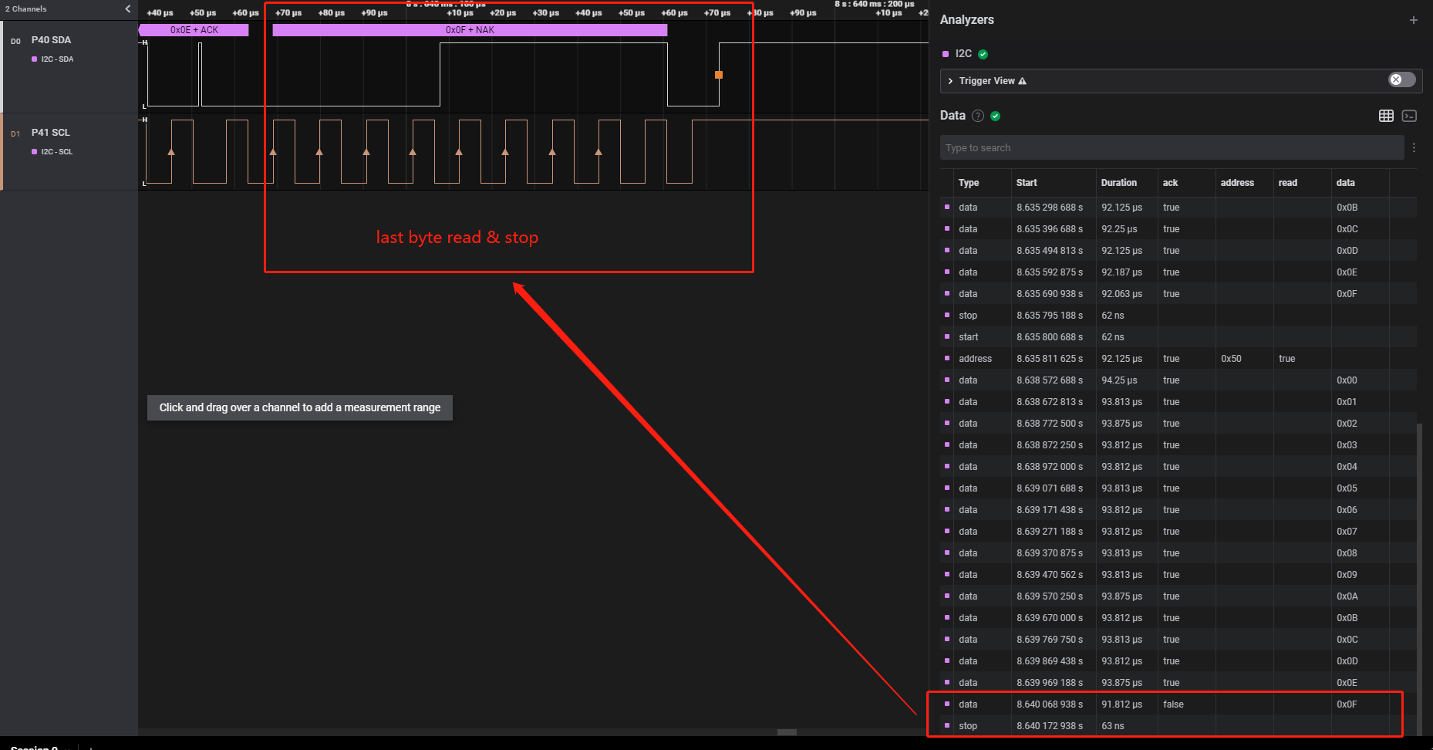
Task: Click the 2 Channels header label
Action: 26,9
